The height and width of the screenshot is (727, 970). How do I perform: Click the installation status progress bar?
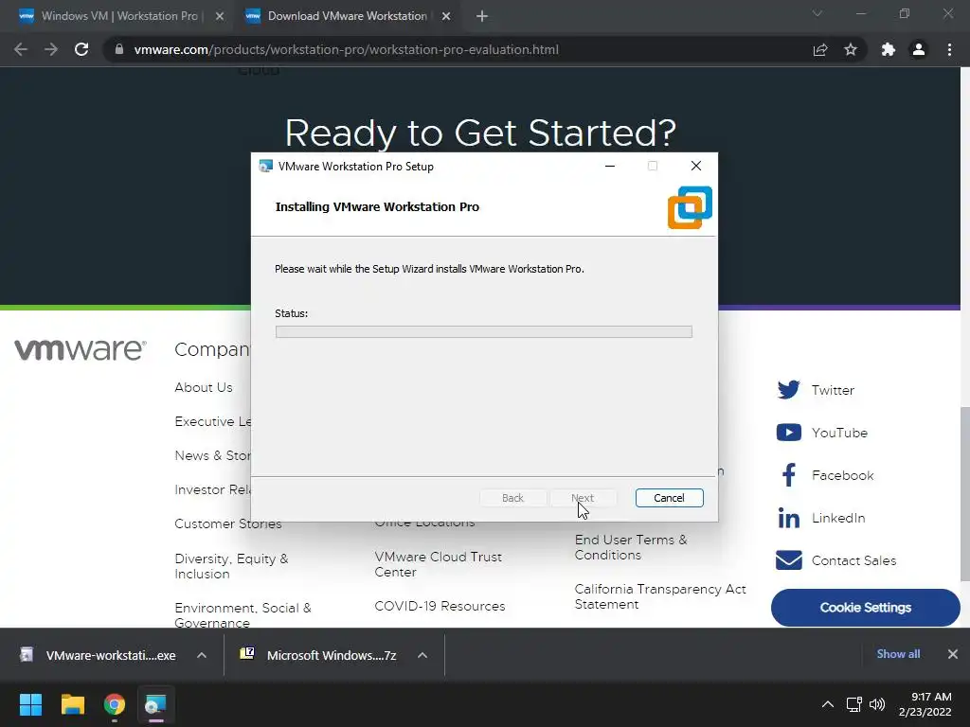484,332
